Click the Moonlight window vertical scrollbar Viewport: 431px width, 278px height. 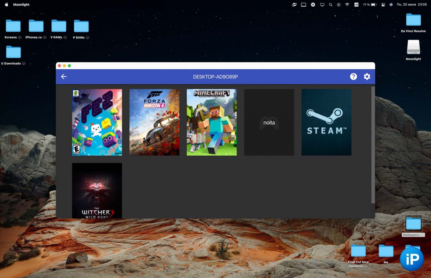click(x=373, y=145)
